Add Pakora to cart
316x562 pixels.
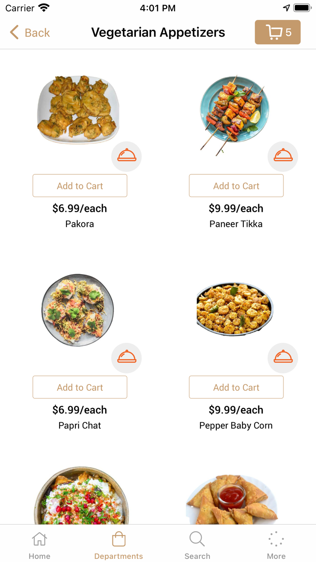click(79, 185)
